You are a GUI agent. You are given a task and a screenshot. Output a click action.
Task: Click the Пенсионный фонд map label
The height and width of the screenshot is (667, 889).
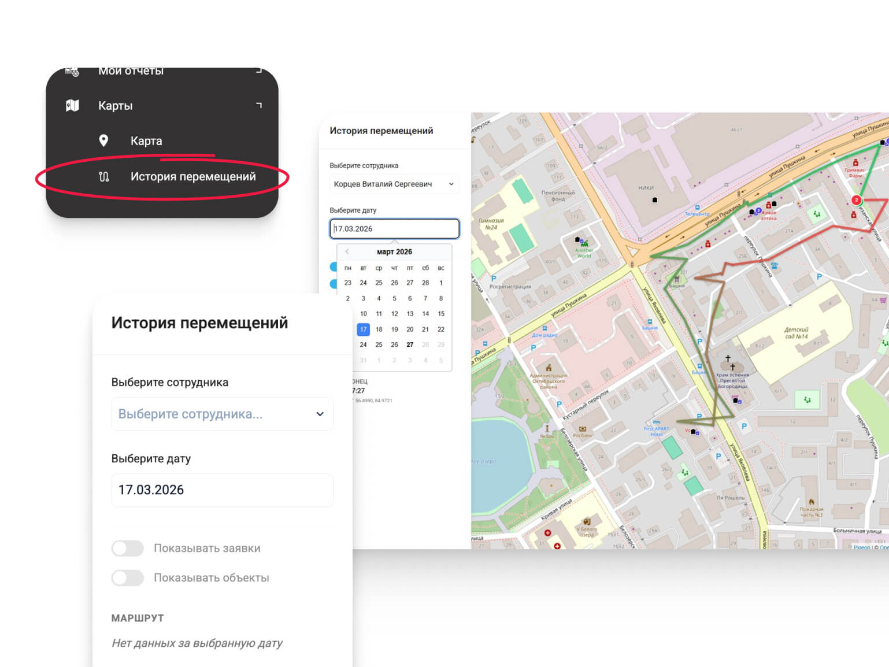pos(558,195)
